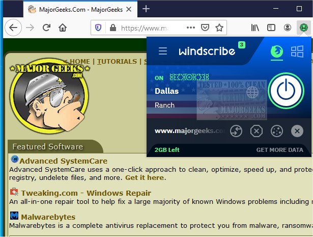The height and width of the screenshot is (237, 313).
Task: Click the whitelist circular arrows icon
Action: click(x=236, y=131)
